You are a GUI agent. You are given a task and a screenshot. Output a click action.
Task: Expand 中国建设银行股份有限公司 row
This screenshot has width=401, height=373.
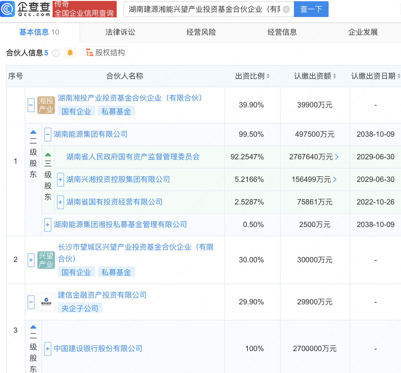[x=48, y=349]
